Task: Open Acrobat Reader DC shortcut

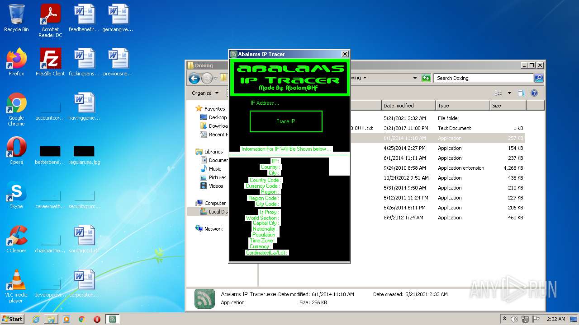Action: 50,21
